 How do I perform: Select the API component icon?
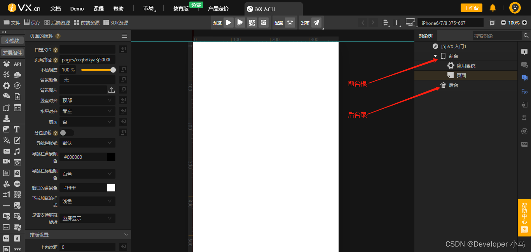pyautogui.click(x=17, y=64)
